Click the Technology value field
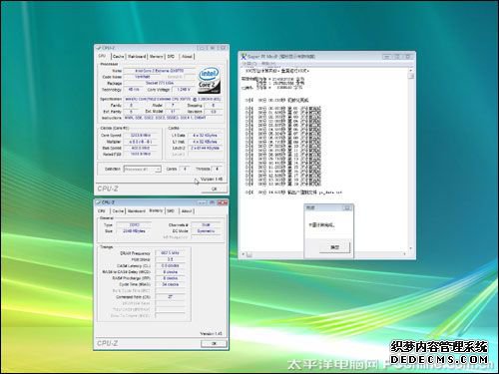The width and height of the screenshot is (499, 374). click(x=134, y=90)
